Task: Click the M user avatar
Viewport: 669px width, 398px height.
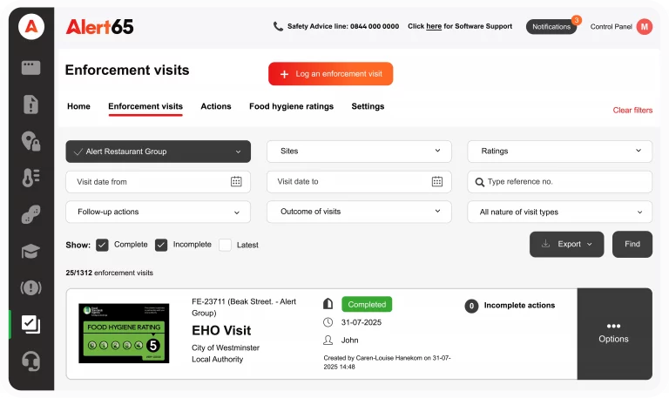Action: coord(645,27)
